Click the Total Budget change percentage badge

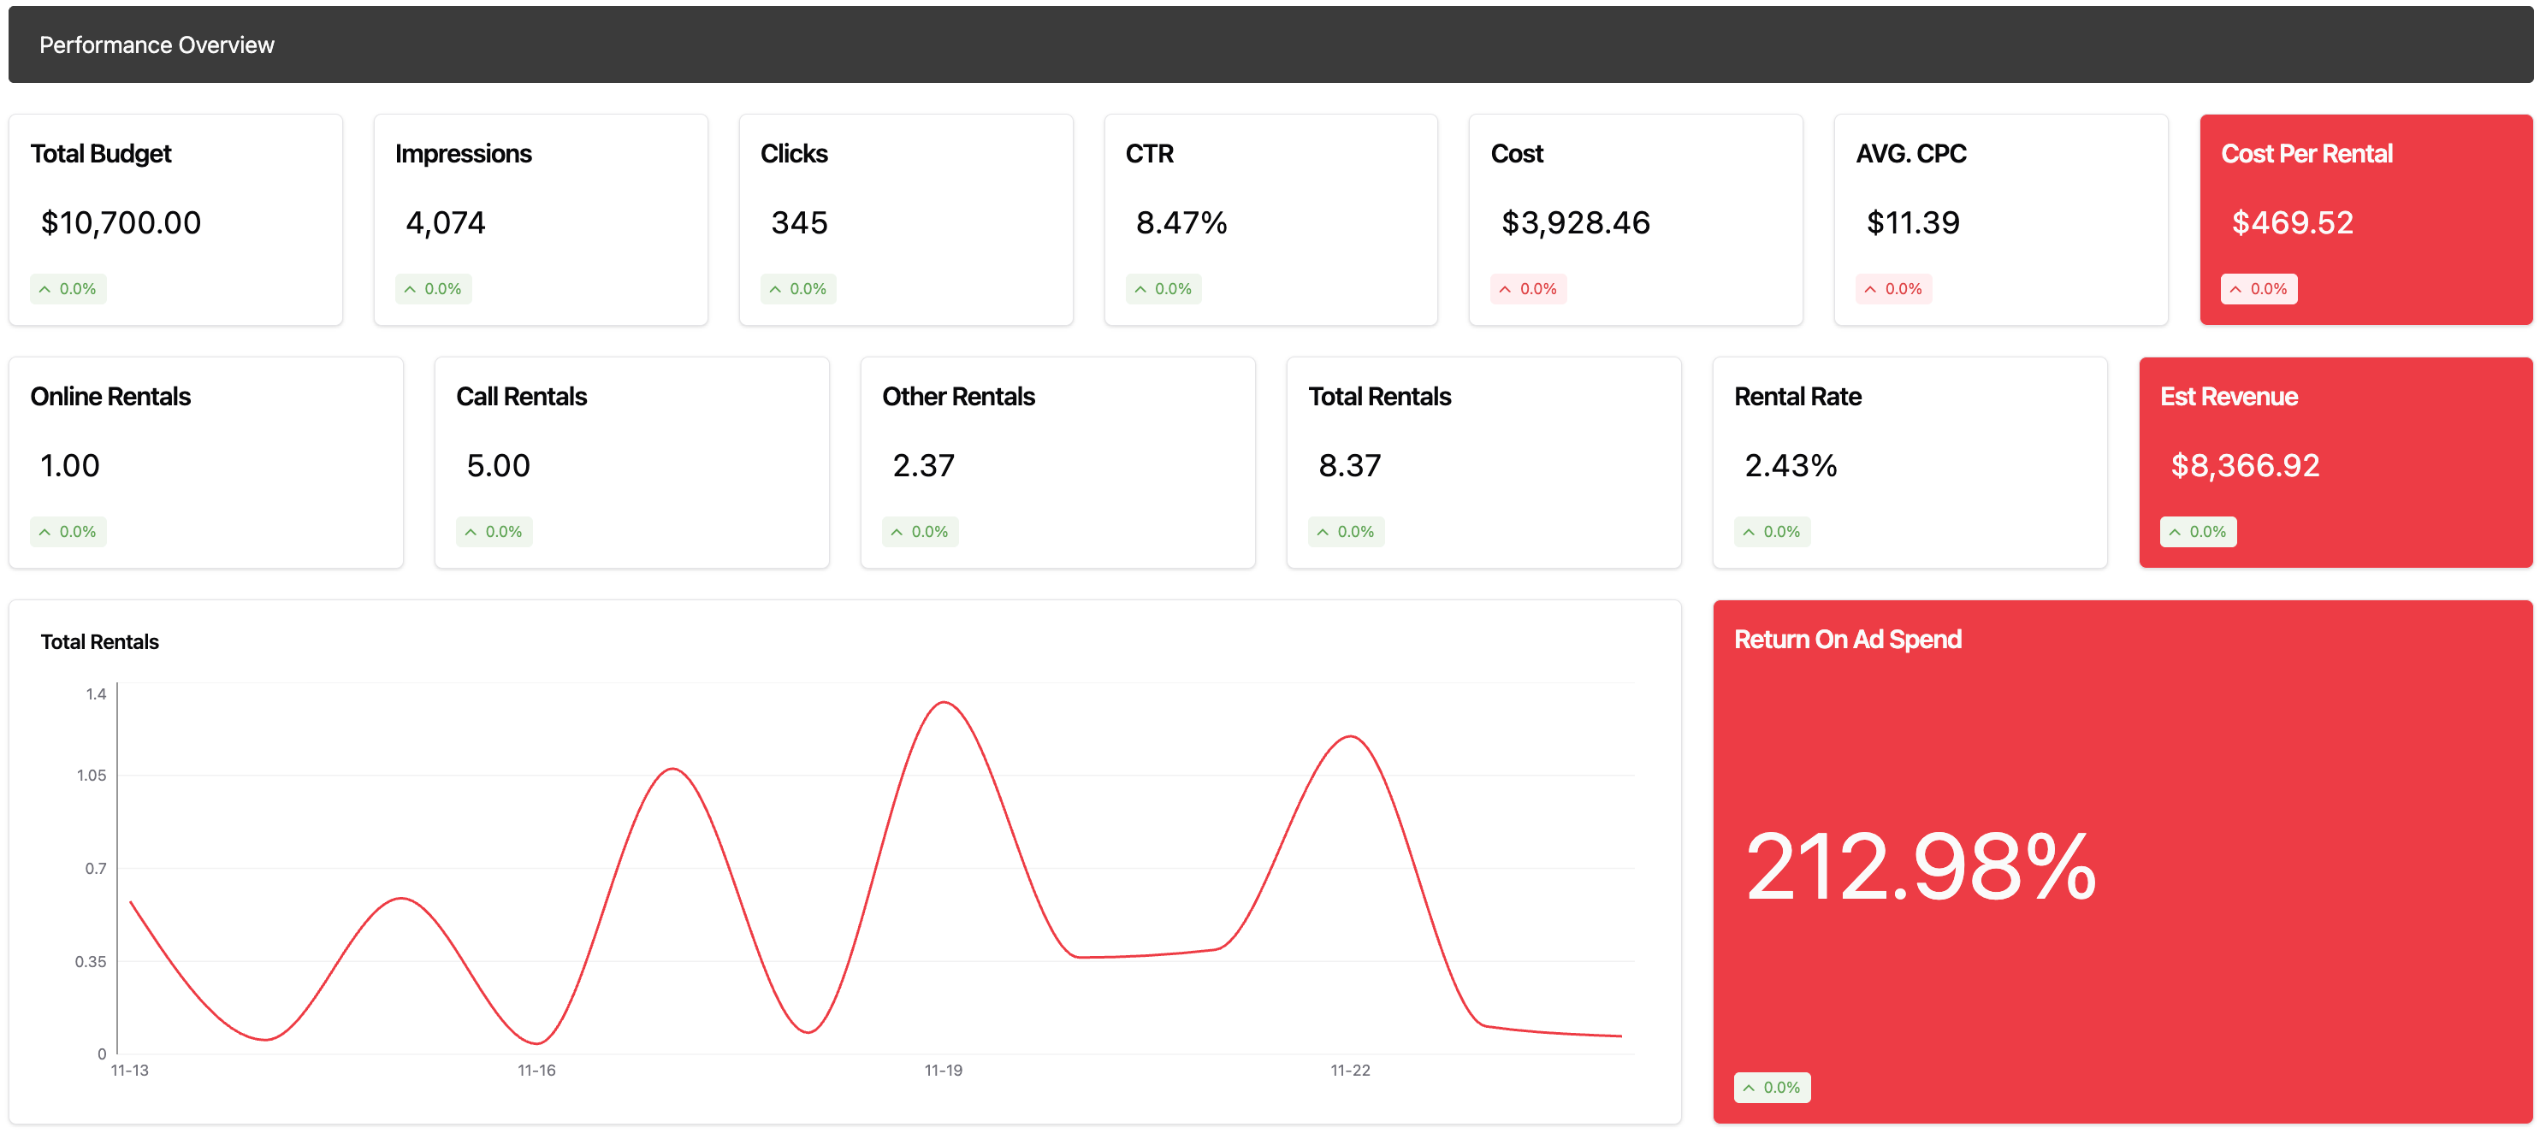point(68,288)
